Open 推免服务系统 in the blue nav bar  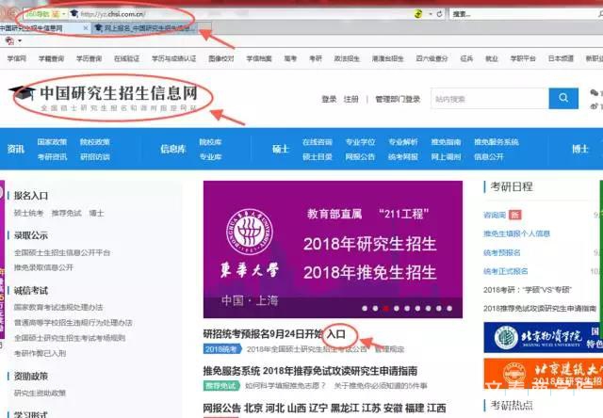point(497,142)
